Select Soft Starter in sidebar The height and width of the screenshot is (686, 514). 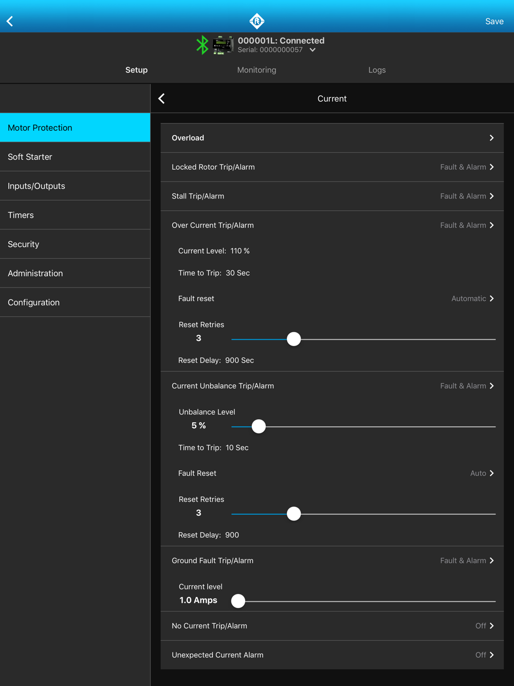click(x=75, y=157)
